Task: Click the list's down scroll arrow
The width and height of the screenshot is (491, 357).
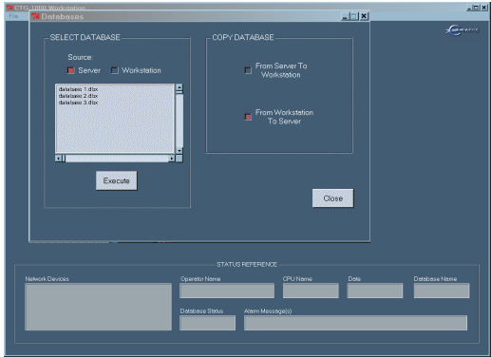Action: click(x=179, y=151)
